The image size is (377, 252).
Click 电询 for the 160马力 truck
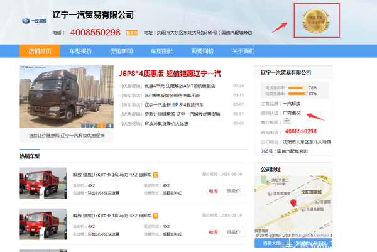point(213,191)
